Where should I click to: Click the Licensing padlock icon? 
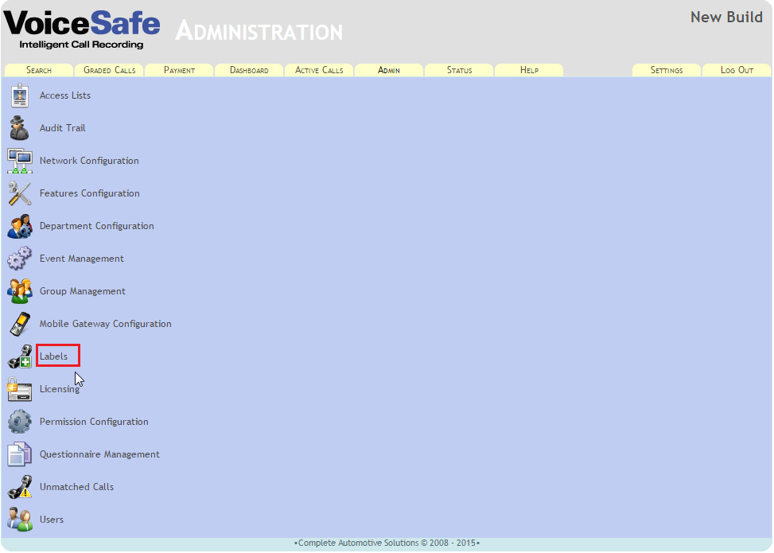20,388
